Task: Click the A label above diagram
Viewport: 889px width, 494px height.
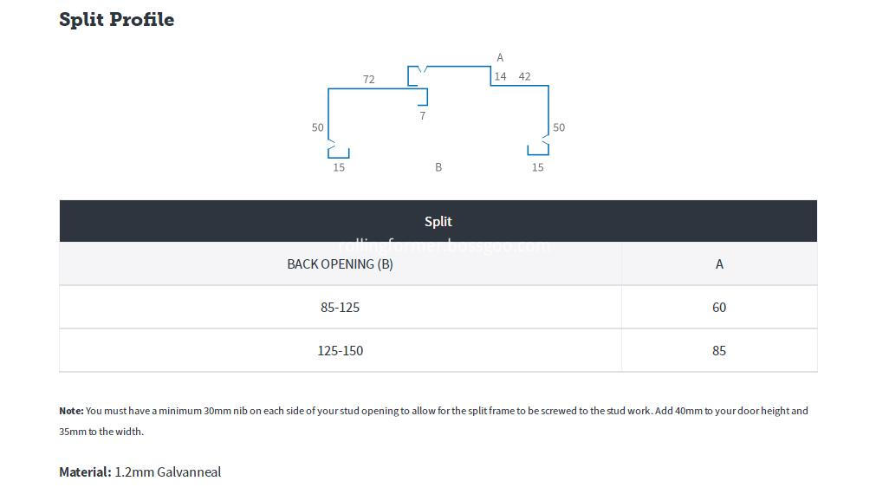Action: [500, 57]
